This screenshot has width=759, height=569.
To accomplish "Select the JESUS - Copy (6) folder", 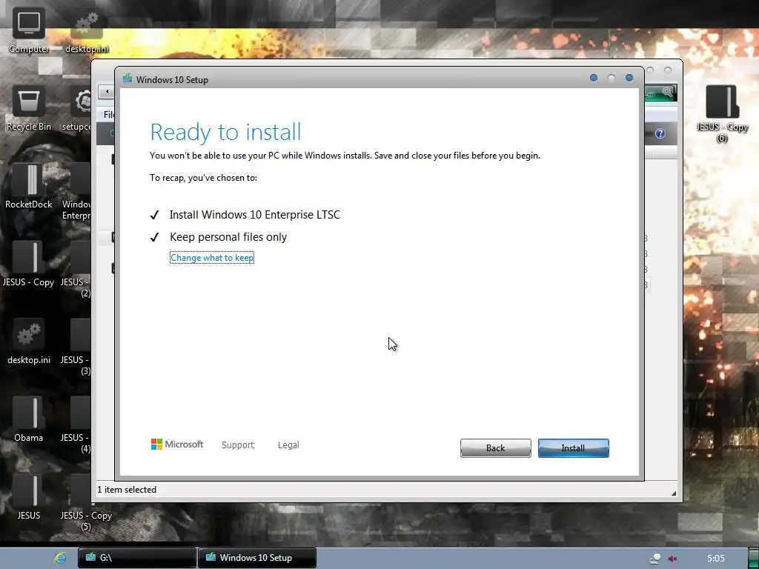I will pyautogui.click(x=722, y=113).
